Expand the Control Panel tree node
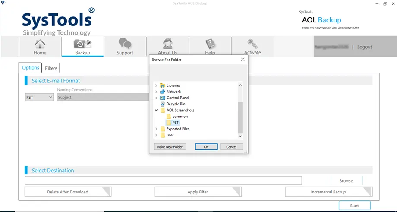The image size is (397, 212). (x=156, y=98)
